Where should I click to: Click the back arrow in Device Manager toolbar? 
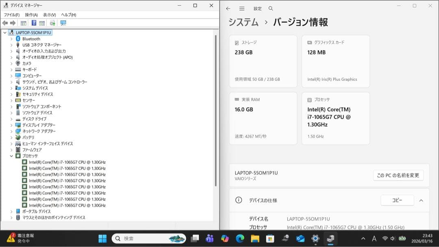5,23
